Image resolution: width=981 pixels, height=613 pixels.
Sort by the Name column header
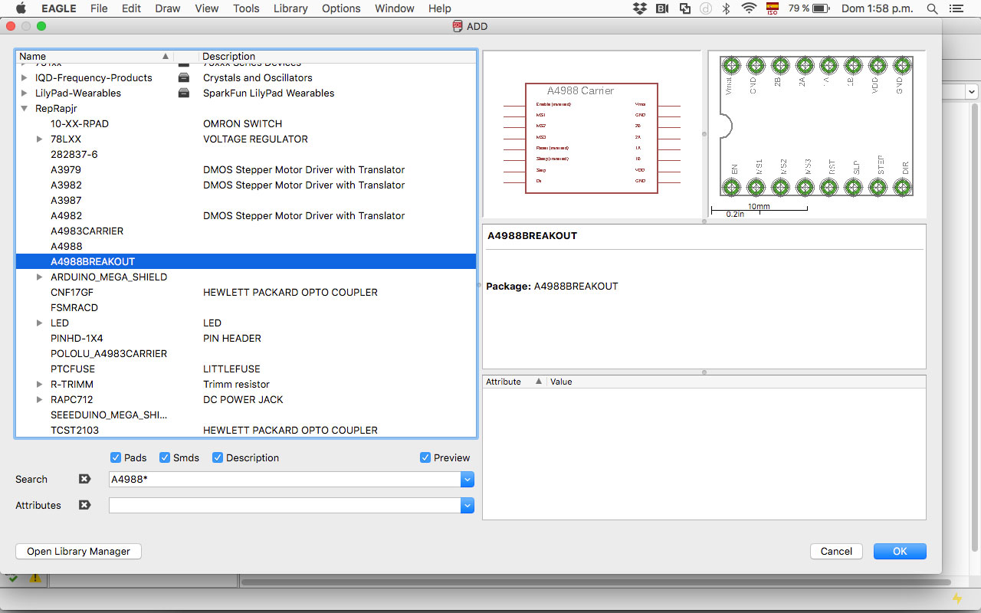click(x=94, y=56)
